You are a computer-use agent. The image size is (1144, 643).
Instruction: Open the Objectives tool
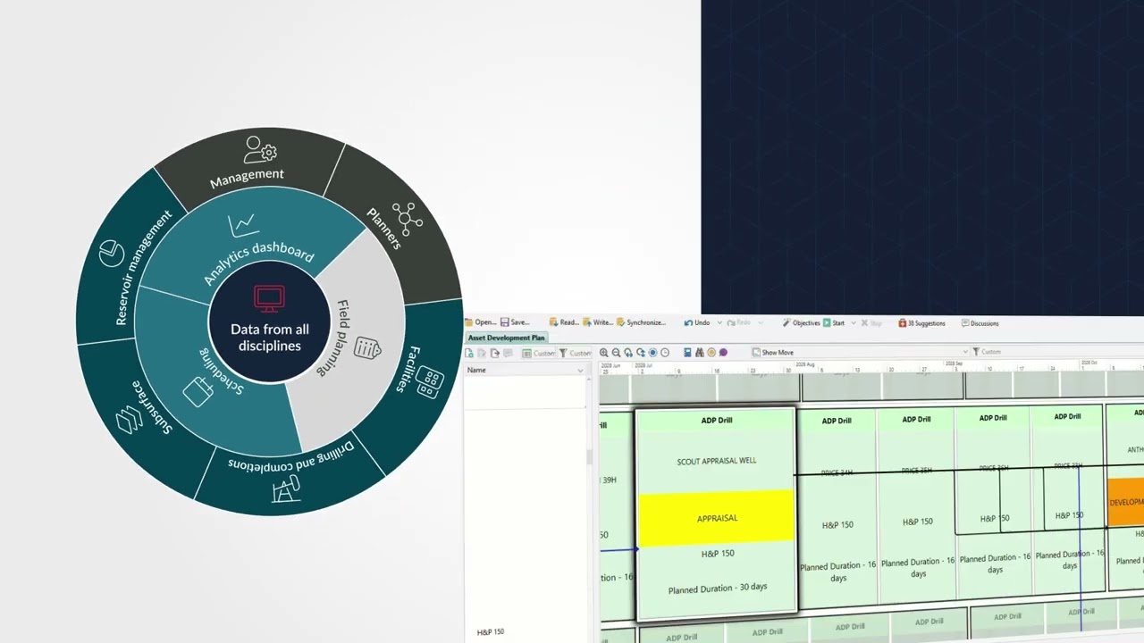click(801, 323)
